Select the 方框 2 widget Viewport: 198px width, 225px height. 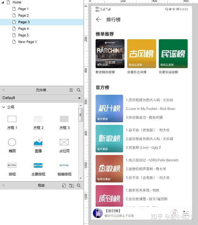[x=38, y=122]
